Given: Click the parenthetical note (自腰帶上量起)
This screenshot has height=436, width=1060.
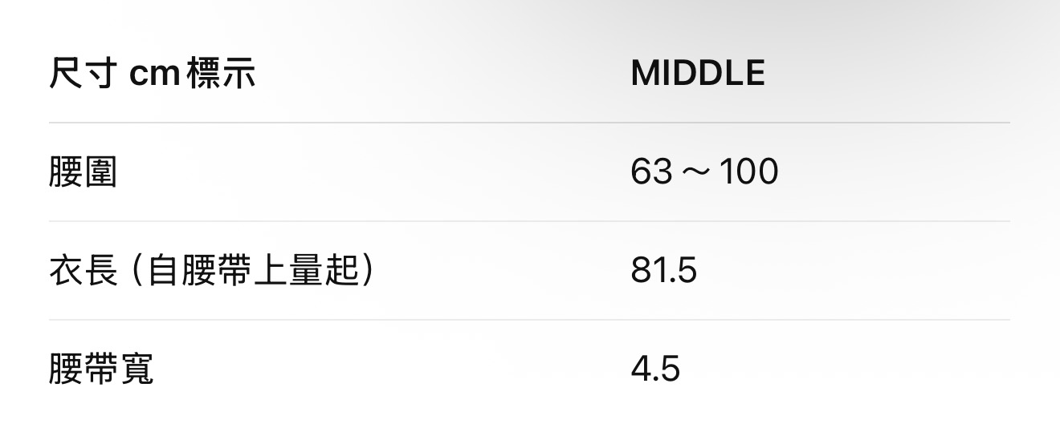Looking at the screenshot, I should tap(251, 271).
